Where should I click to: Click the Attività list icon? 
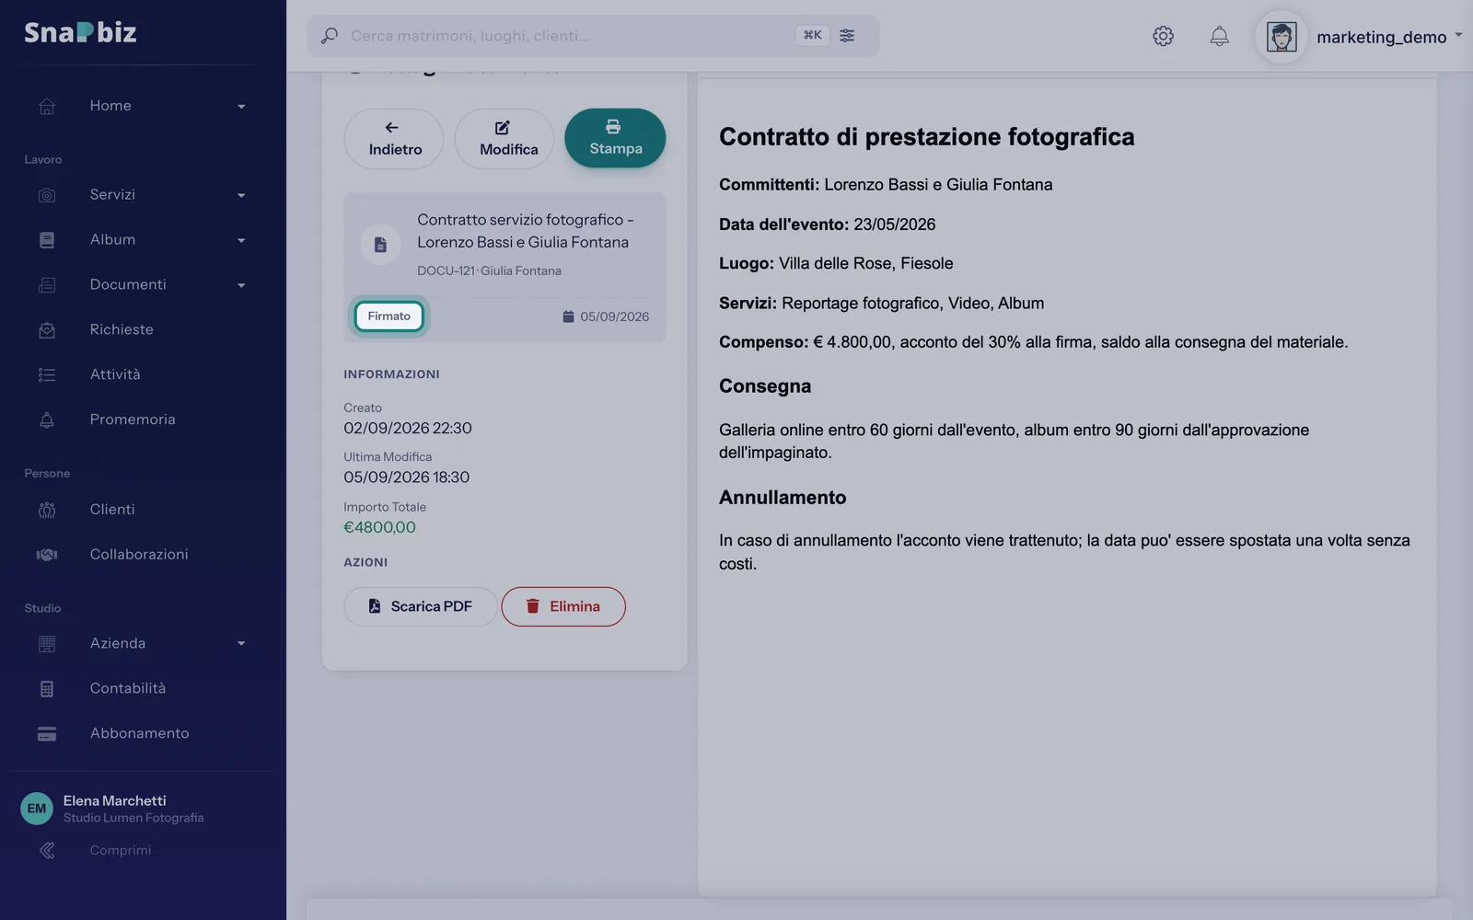click(47, 374)
